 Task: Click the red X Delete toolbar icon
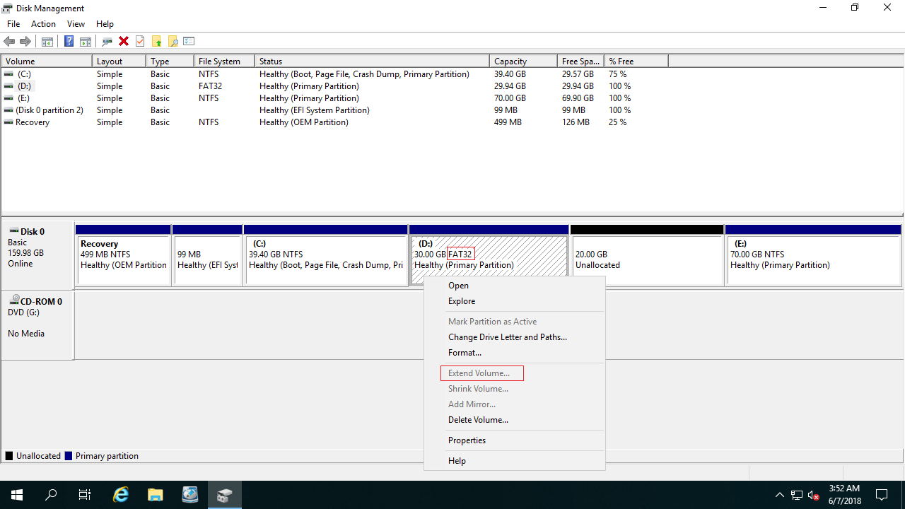coord(124,42)
